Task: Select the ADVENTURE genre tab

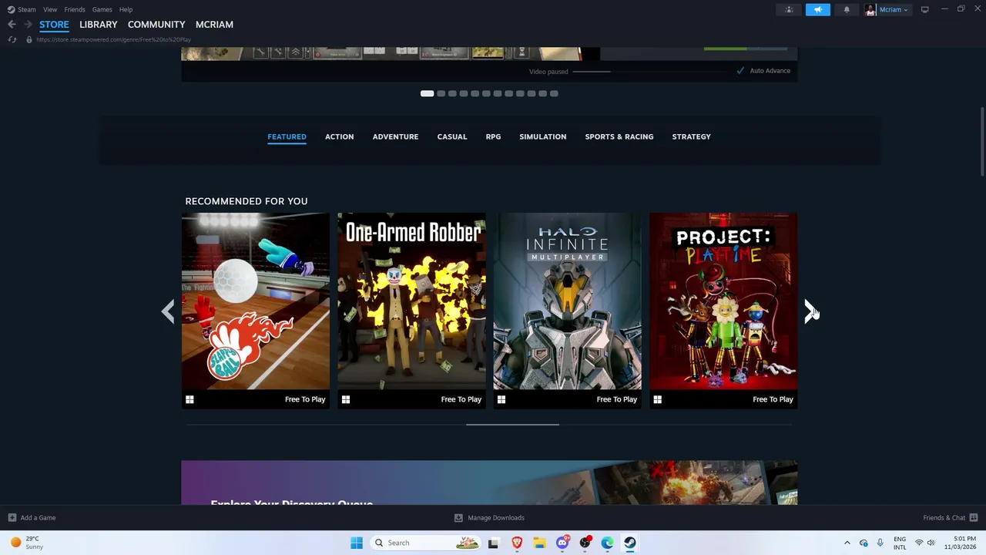Action: click(395, 136)
